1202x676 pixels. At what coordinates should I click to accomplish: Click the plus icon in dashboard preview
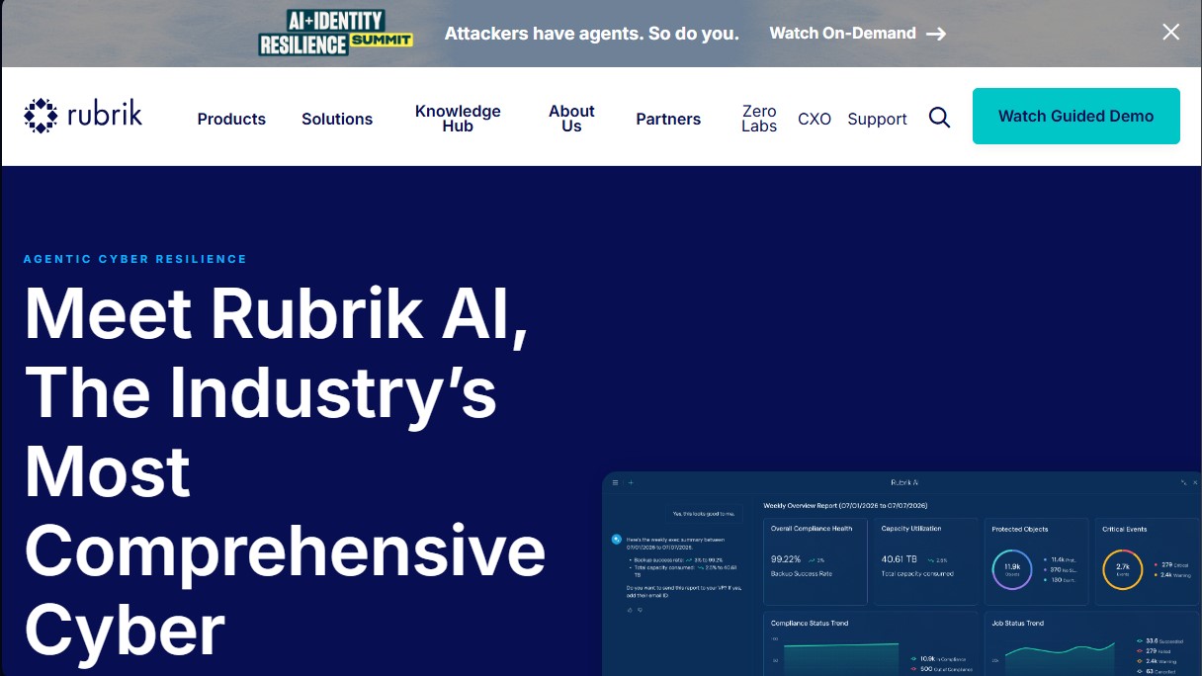pos(631,482)
